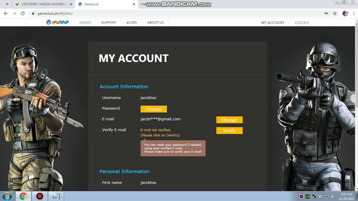The width and height of the screenshot is (358, 201).
Task: Click the username value jacobtao
Action: [x=148, y=98]
